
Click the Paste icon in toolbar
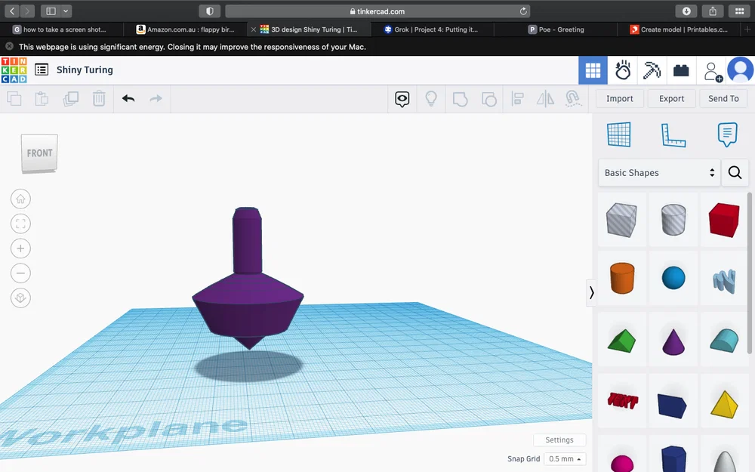pos(42,99)
